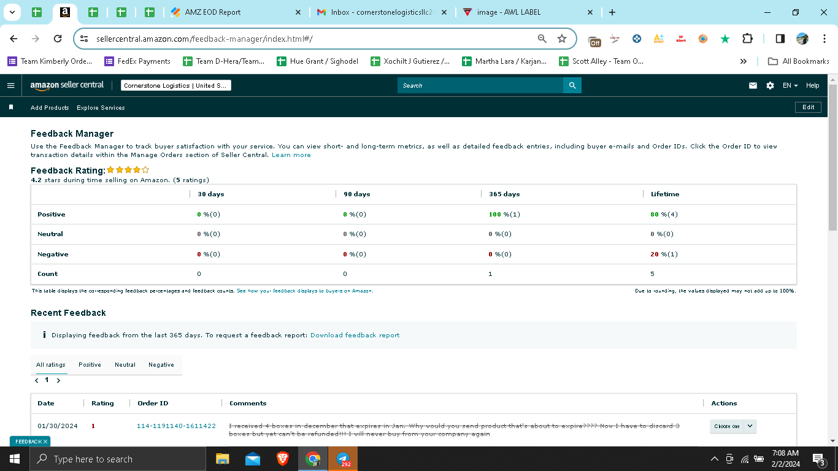Open the Cornerstone Logistics account switcher
838x471 pixels.
(176, 86)
